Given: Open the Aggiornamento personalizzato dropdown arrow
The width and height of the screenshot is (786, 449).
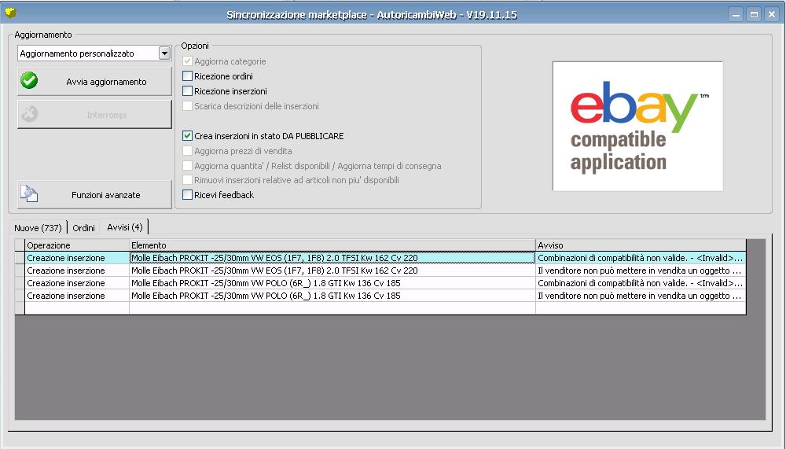Looking at the screenshot, I should click(164, 53).
